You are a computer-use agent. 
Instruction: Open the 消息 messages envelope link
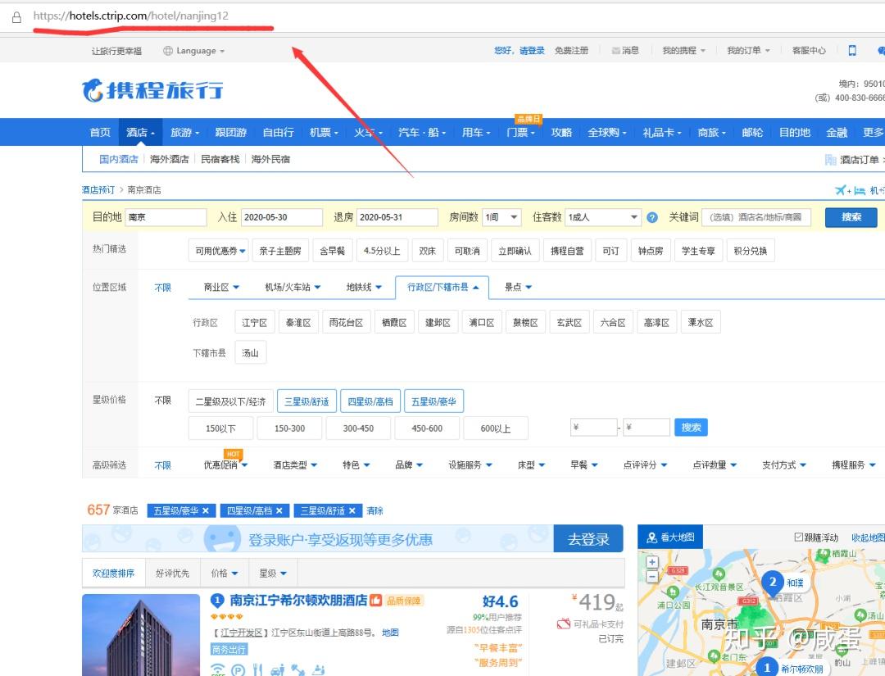point(625,51)
